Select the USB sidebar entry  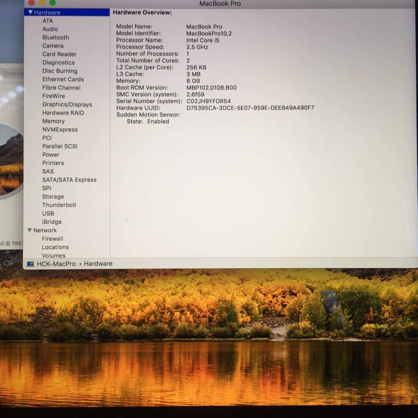tap(48, 213)
